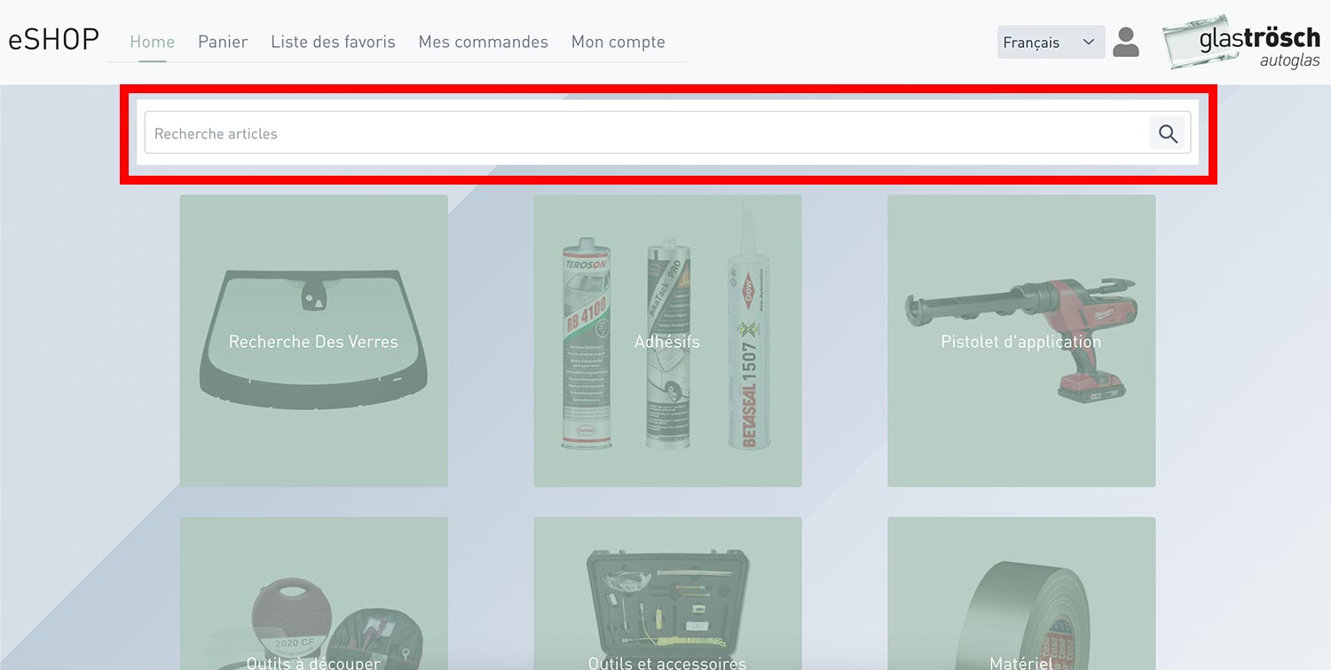This screenshot has width=1331, height=670.
Task: Open the Français language dropdown
Action: pos(1051,42)
